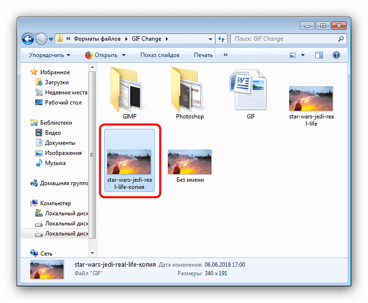Go back with the blue Back arrow

[x=28, y=39]
